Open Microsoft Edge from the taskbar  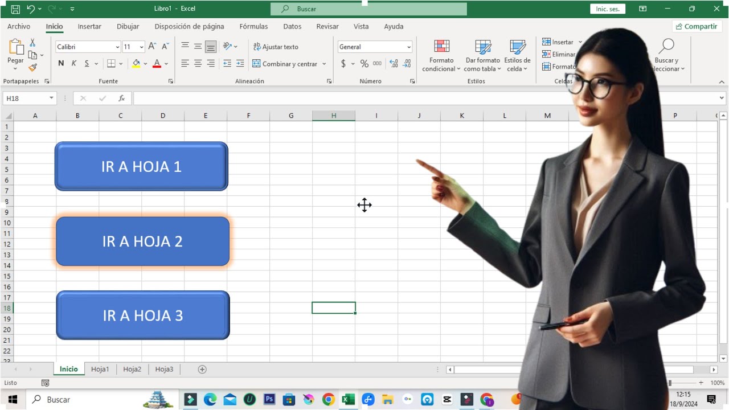(x=210, y=400)
